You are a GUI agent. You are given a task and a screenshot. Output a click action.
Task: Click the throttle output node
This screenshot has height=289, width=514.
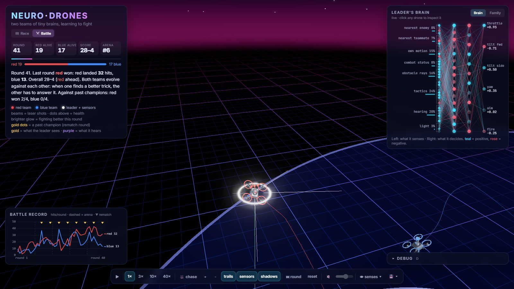point(484,25)
